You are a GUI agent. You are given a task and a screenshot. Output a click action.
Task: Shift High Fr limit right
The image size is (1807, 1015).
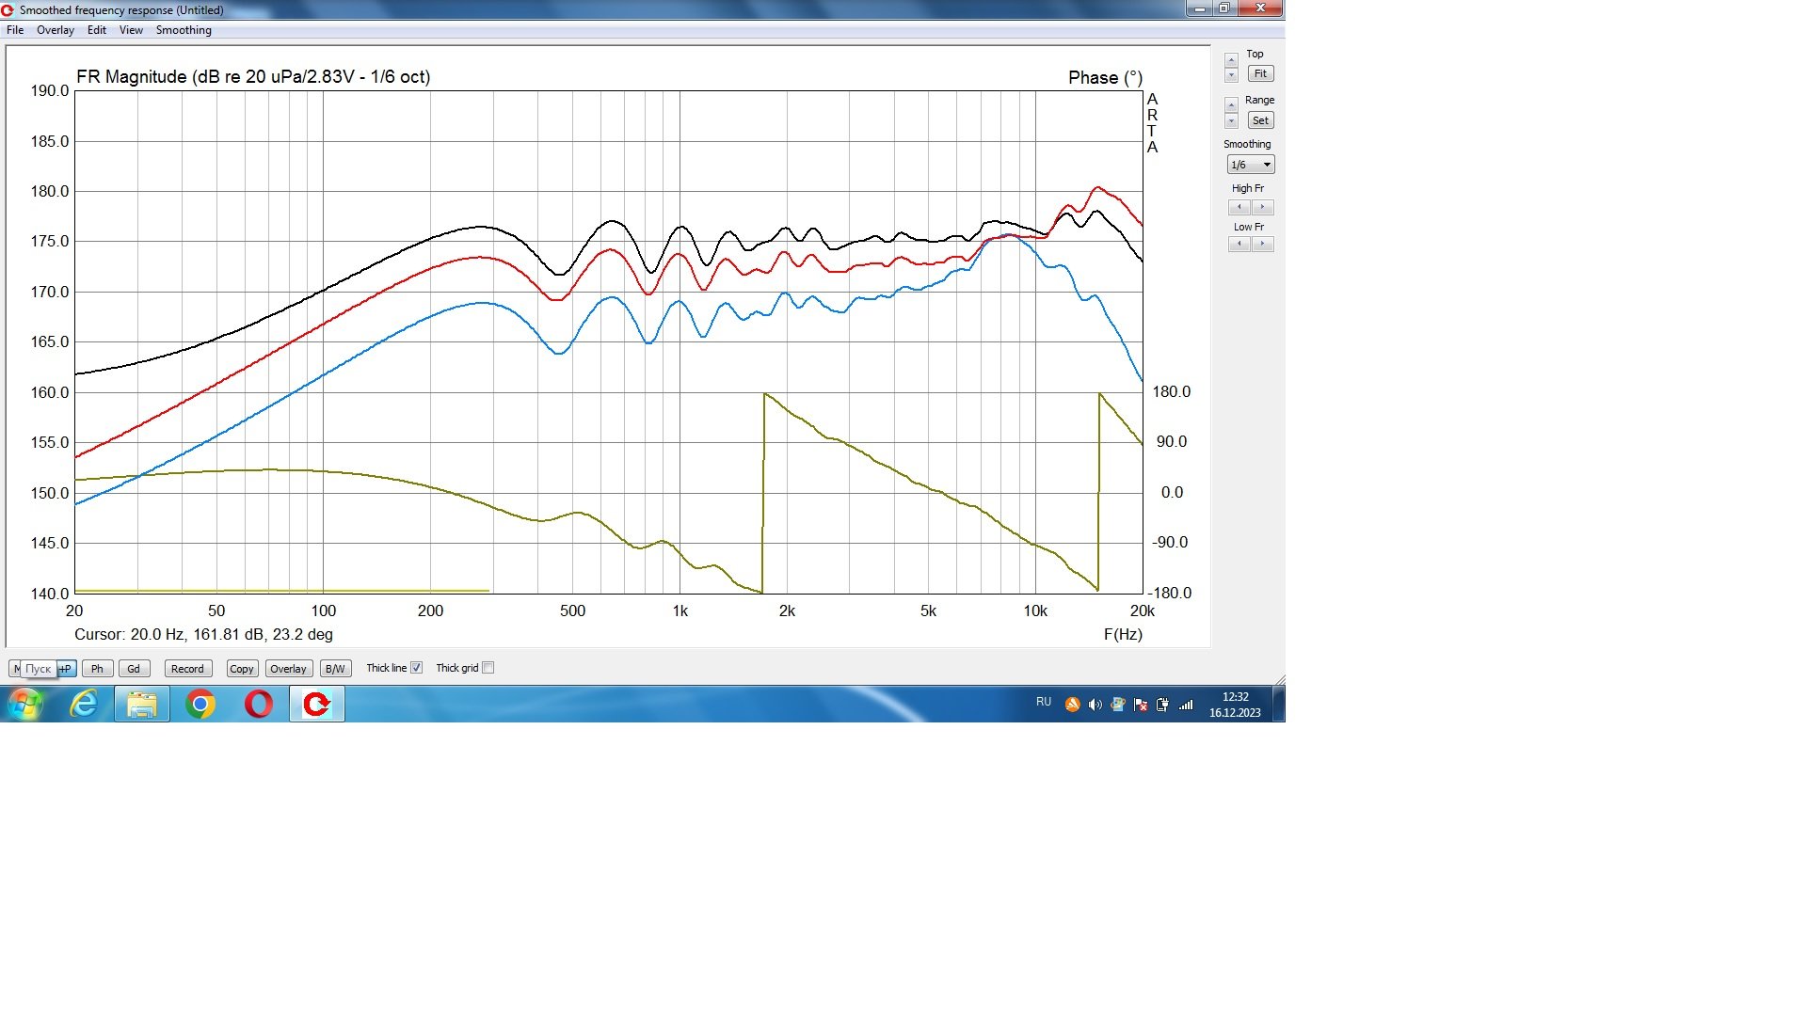tap(1263, 207)
